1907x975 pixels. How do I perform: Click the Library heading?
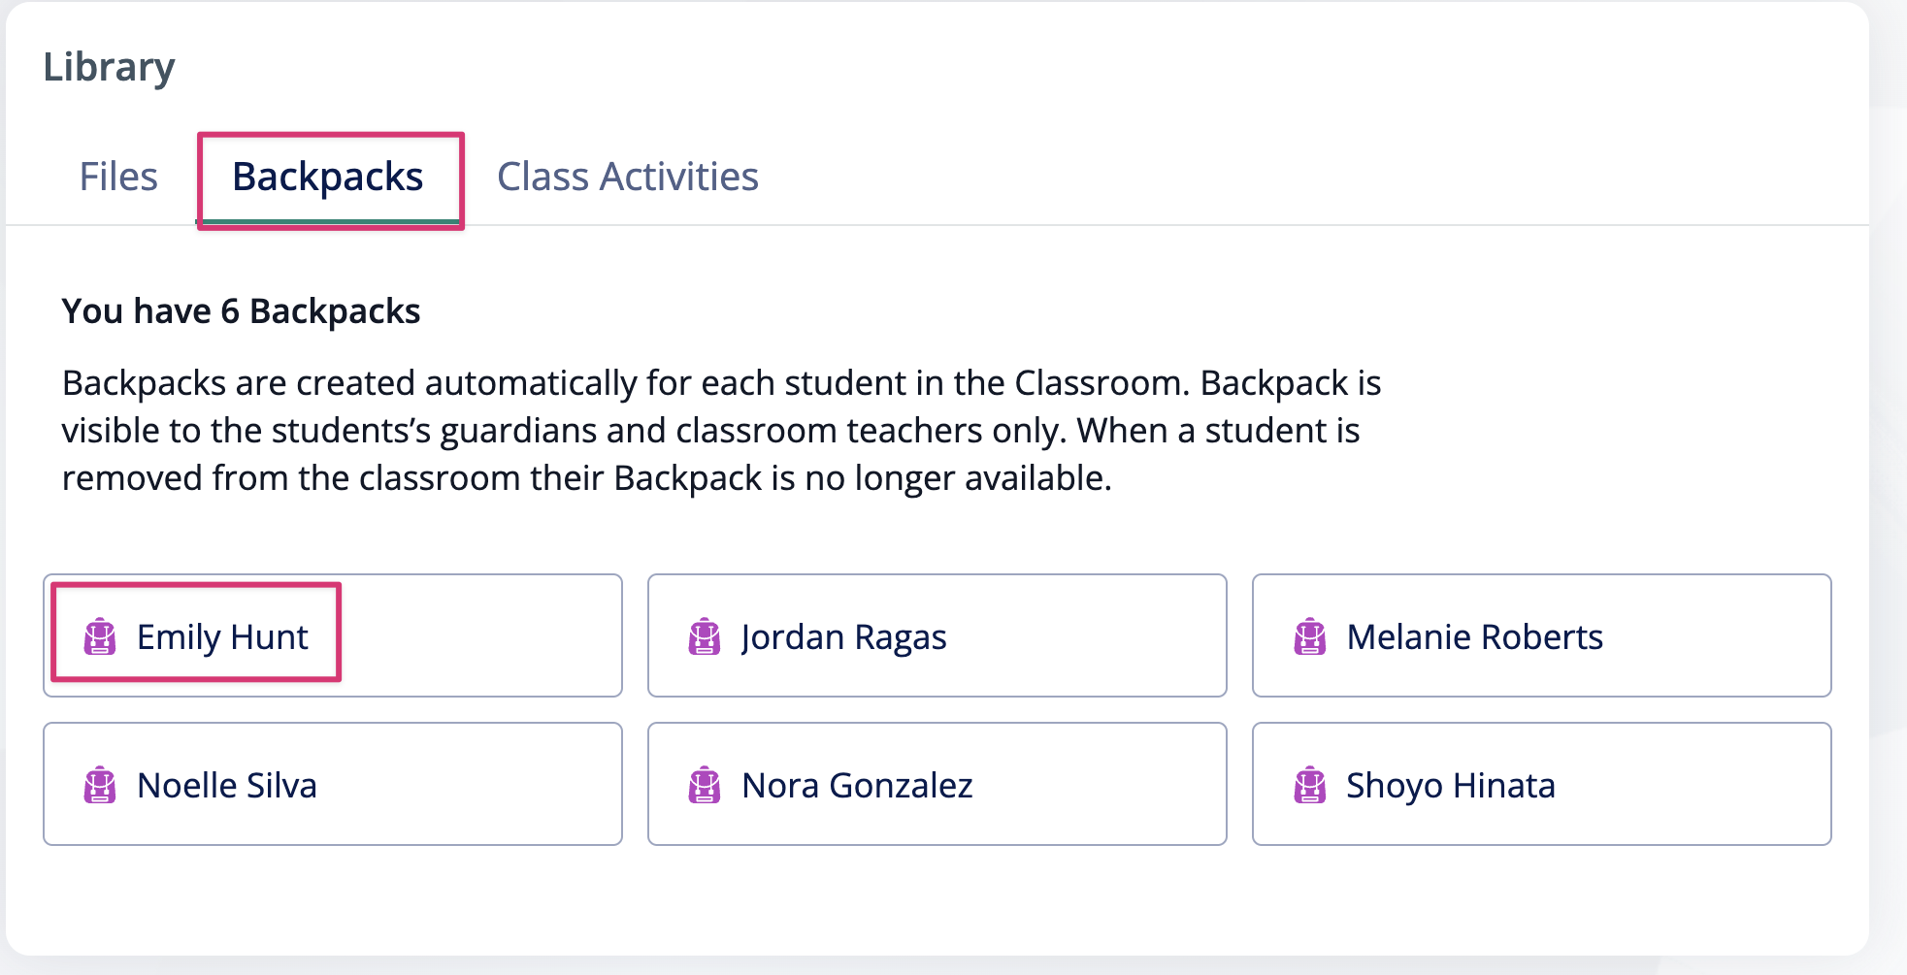pyautogui.click(x=110, y=68)
